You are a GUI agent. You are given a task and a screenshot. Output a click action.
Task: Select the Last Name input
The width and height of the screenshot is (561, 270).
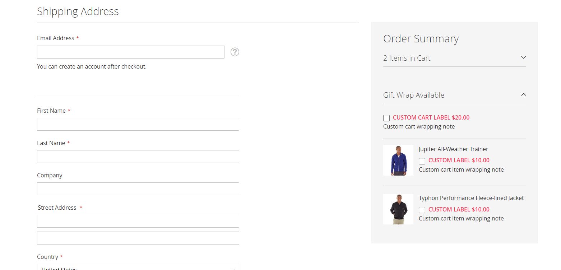tap(138, 157)
